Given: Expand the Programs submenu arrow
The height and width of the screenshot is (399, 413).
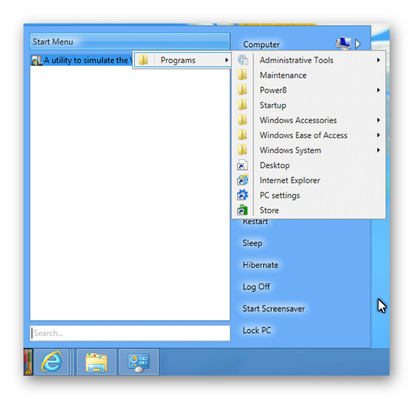Looking at the screenshot, I should pos(226,60).
